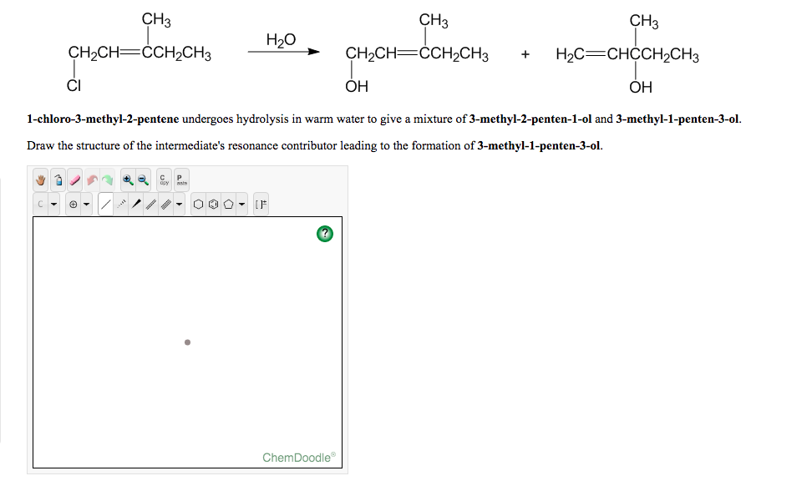Open the carbon element dropdown
This screenshot has height=486, width=812.
tap(53, 202)
